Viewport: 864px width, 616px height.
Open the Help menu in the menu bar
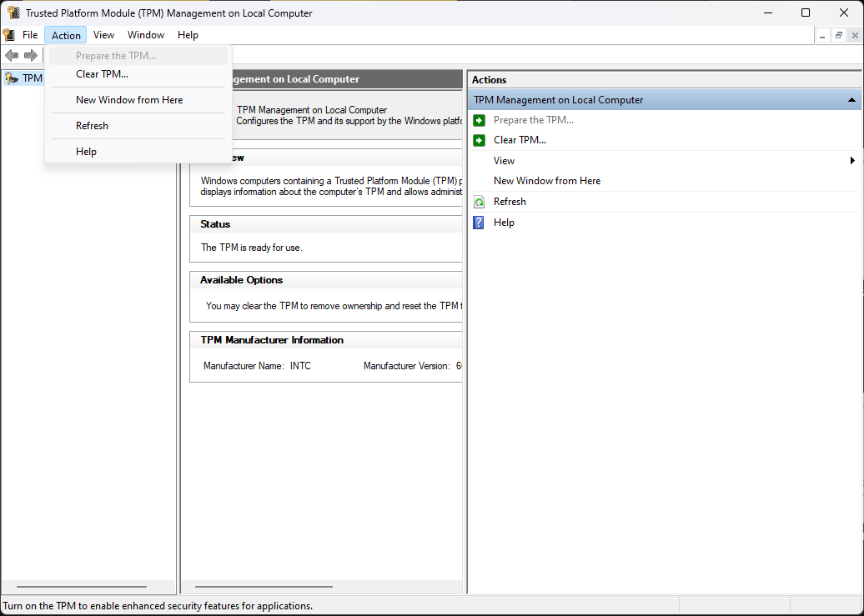(188, 35)
